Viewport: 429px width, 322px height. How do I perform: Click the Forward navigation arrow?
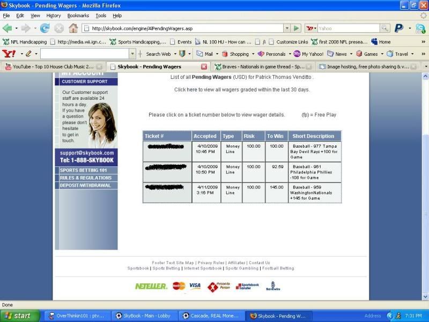click(x=26, y=28)
